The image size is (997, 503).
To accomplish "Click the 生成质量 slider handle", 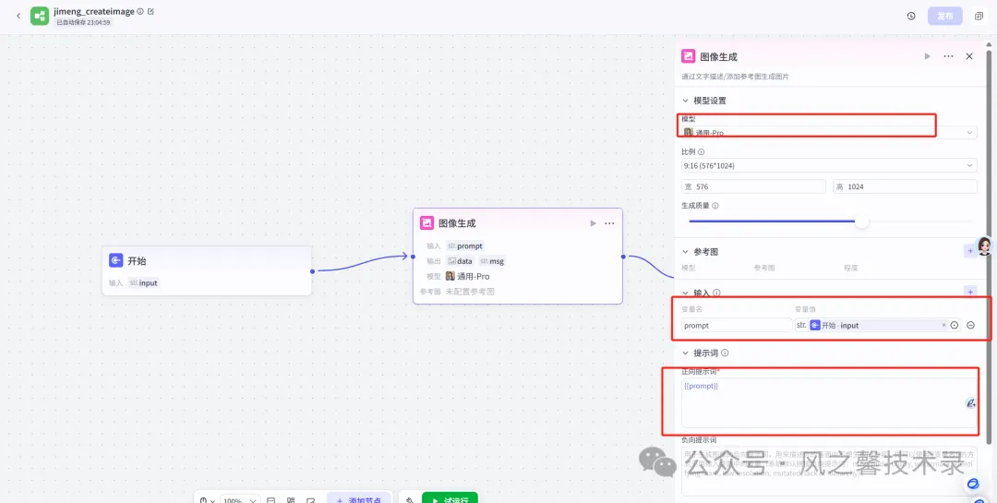I will click(861, 222).
